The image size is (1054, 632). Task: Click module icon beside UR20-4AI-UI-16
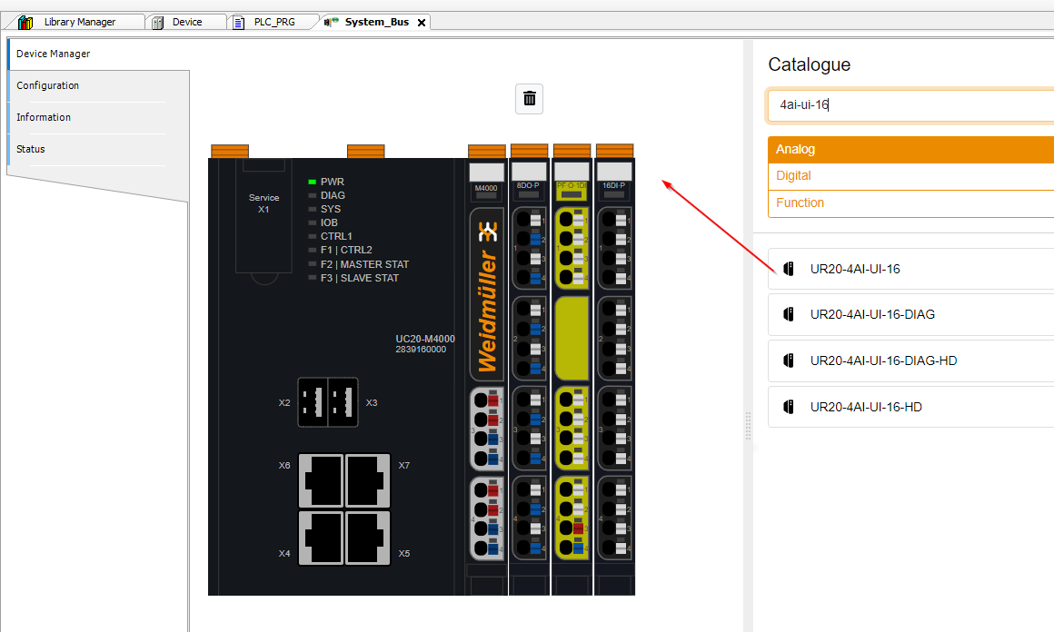pos(790,269)
